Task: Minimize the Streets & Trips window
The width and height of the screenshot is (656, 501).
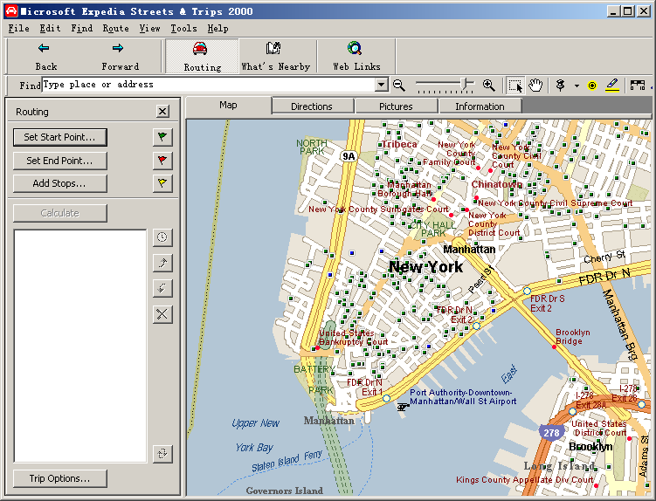Action: (x=613, y=11)
